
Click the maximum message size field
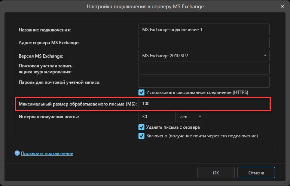tap(204, 104)
